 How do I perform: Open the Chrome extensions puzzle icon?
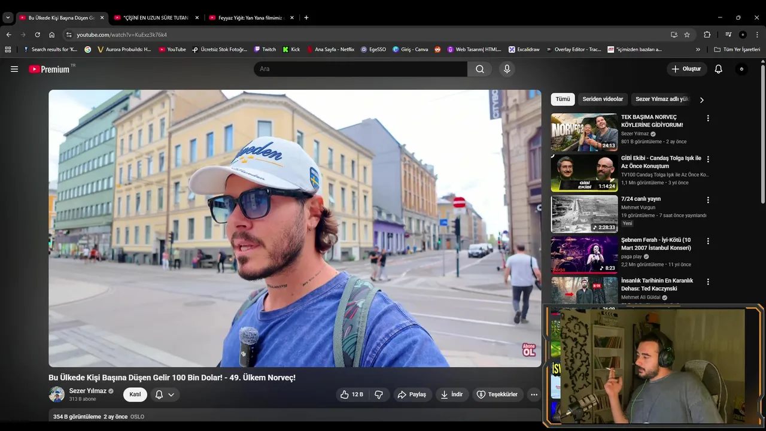tap(707, 35)
